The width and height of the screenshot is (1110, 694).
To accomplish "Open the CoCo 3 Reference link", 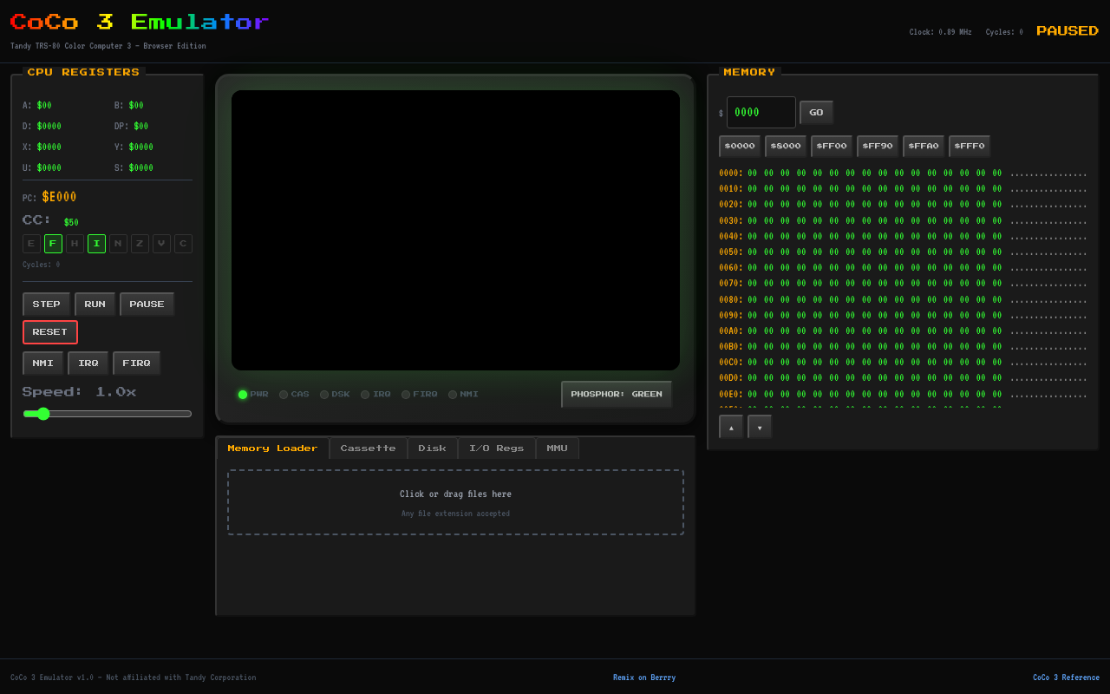I will pos(1066,677).
